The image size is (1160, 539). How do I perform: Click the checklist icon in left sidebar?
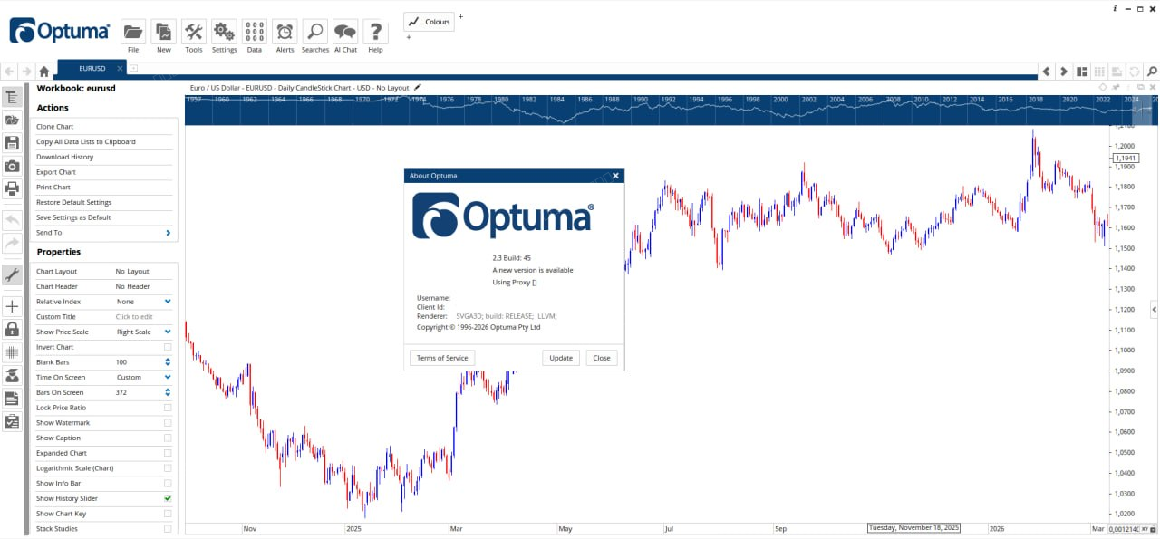tap(12, 421)
